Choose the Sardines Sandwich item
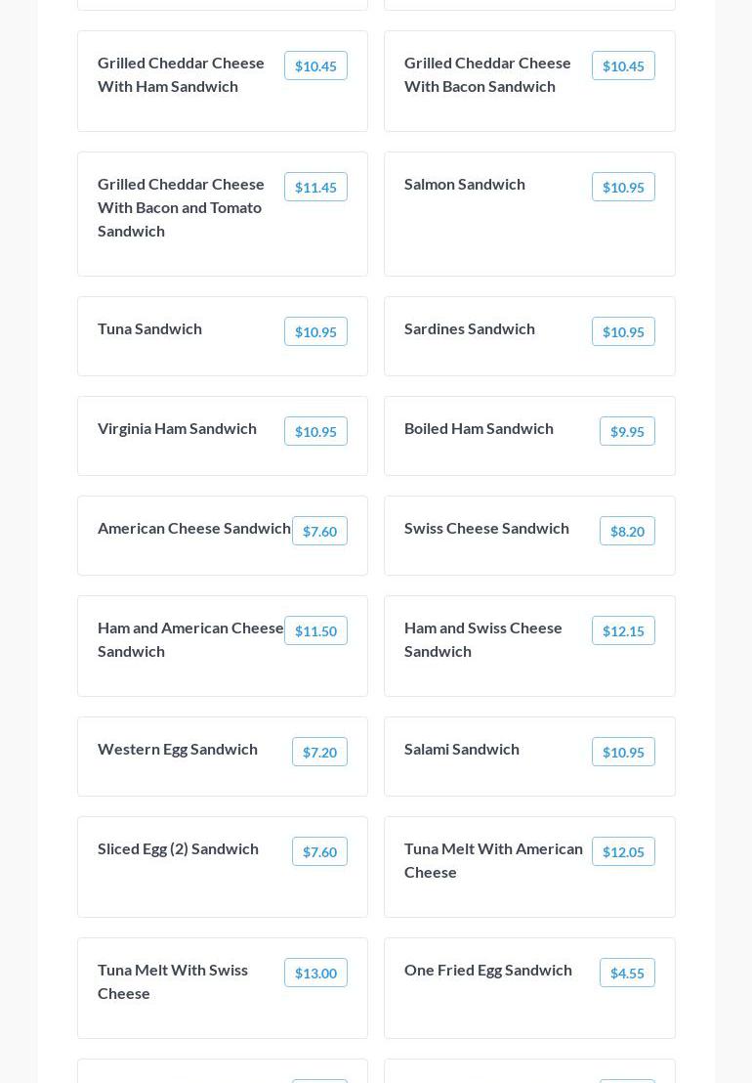The height and width of the screenshot is (1083, 752). click(470, 329)
